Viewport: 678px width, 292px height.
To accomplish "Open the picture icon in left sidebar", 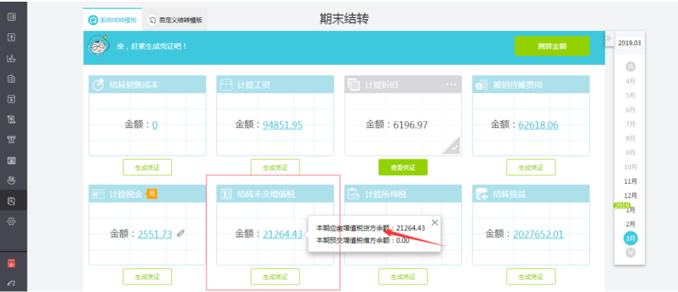I will 11,160.
